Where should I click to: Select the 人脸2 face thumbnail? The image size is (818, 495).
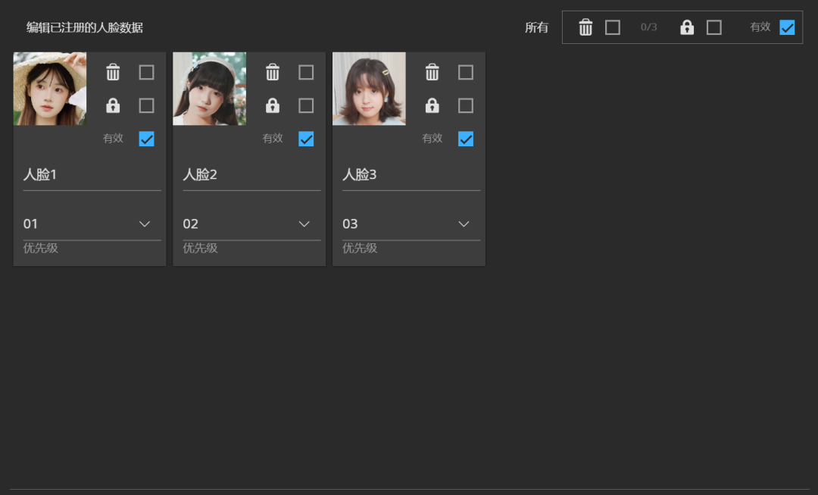pyautogui.click(x=210, y=89)
